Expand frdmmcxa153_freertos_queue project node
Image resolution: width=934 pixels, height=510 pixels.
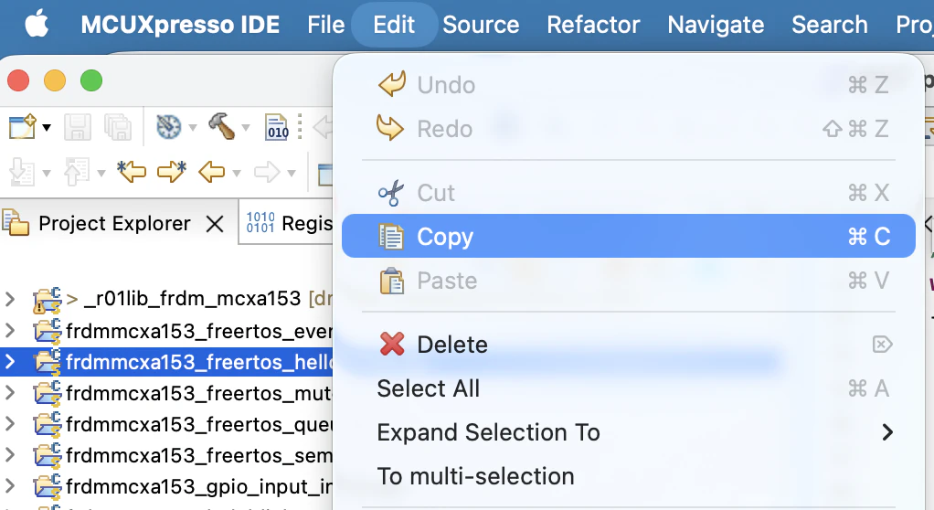[9, 423]
